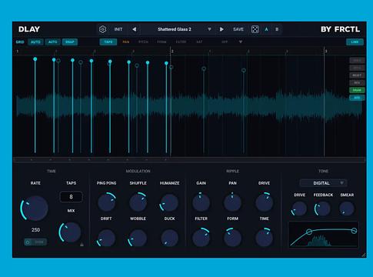Click the MIX knob

[70, 232]
